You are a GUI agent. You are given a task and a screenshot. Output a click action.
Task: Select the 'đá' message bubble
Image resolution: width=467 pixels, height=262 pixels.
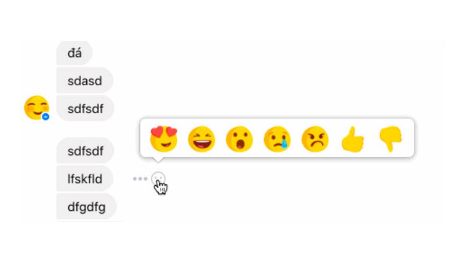(74, 53)
